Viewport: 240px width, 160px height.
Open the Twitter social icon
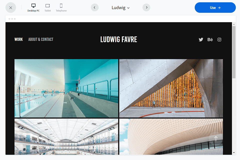point(201,40)
